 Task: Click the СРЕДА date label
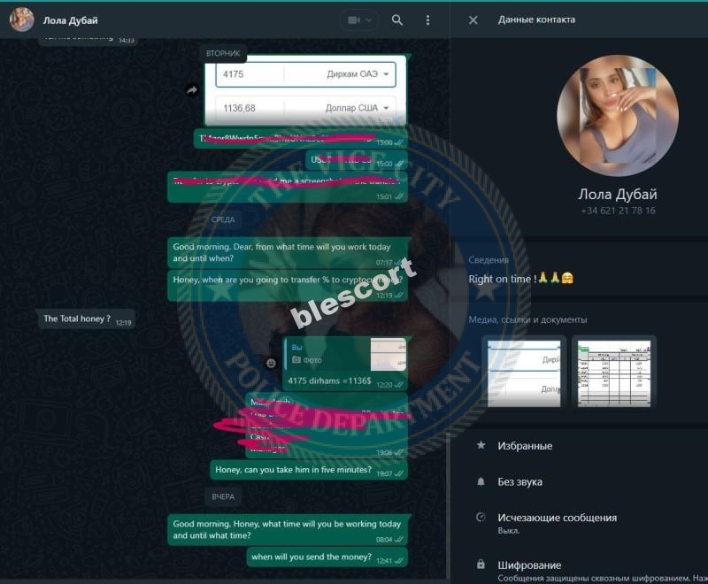pos(223,219)
